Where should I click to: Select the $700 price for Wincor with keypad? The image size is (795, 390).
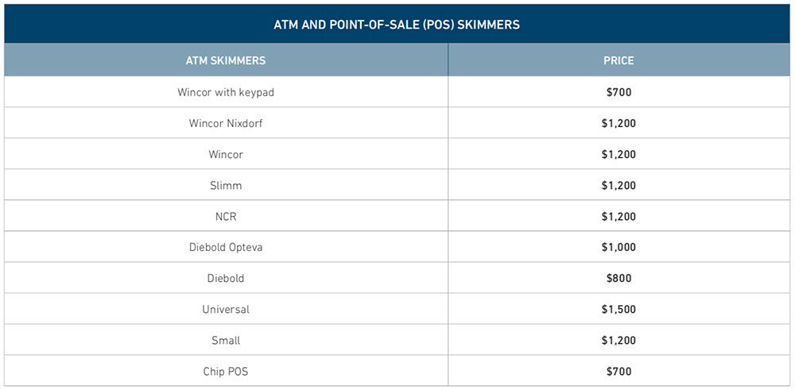(619, 92)
